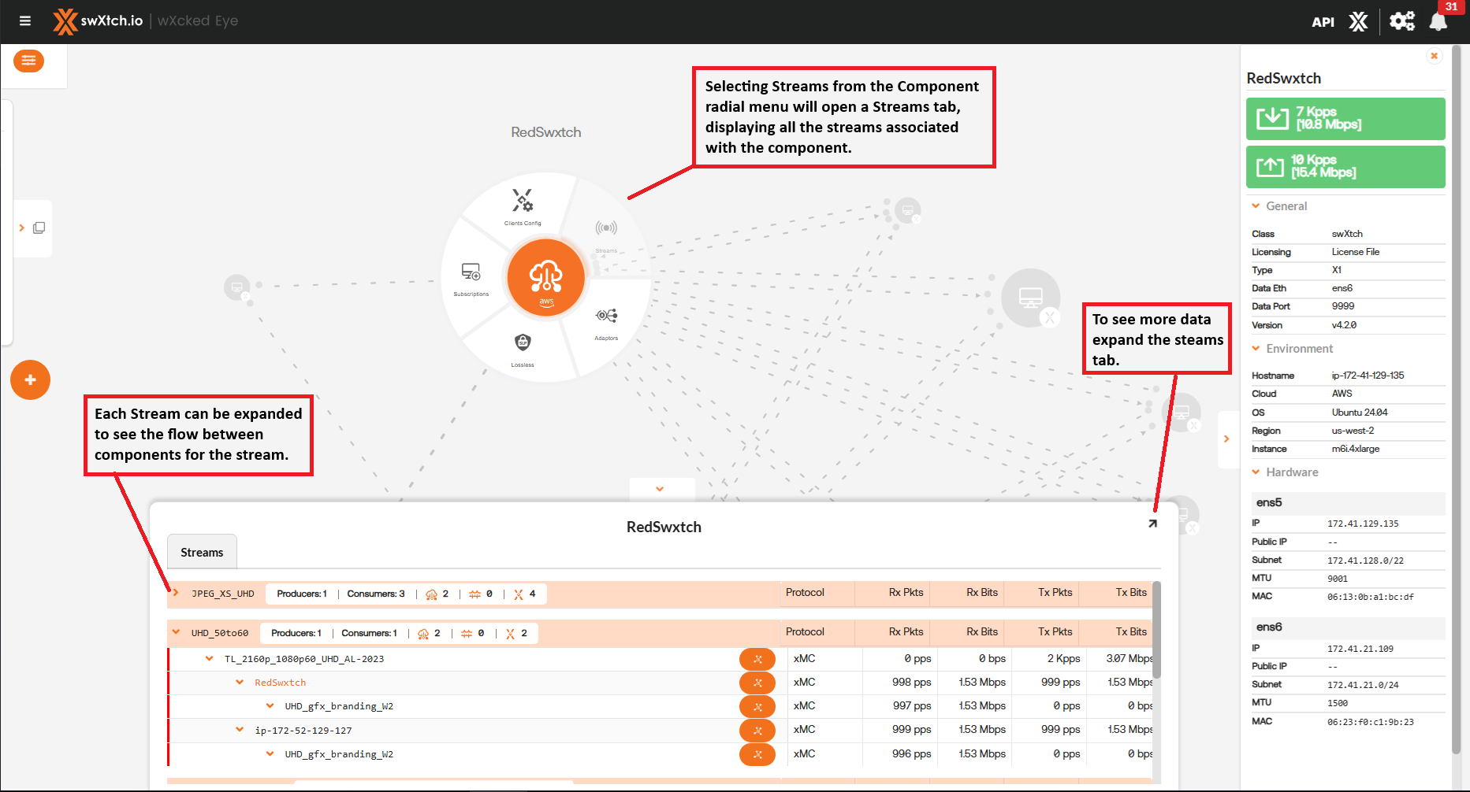Toggle the orange filter sliders button
1470x792 pixels.
[x=28, y=61]
